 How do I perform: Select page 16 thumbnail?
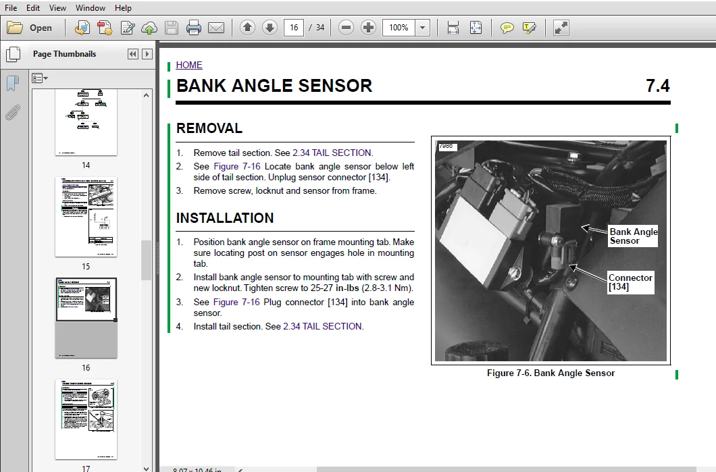coord(86,318)
